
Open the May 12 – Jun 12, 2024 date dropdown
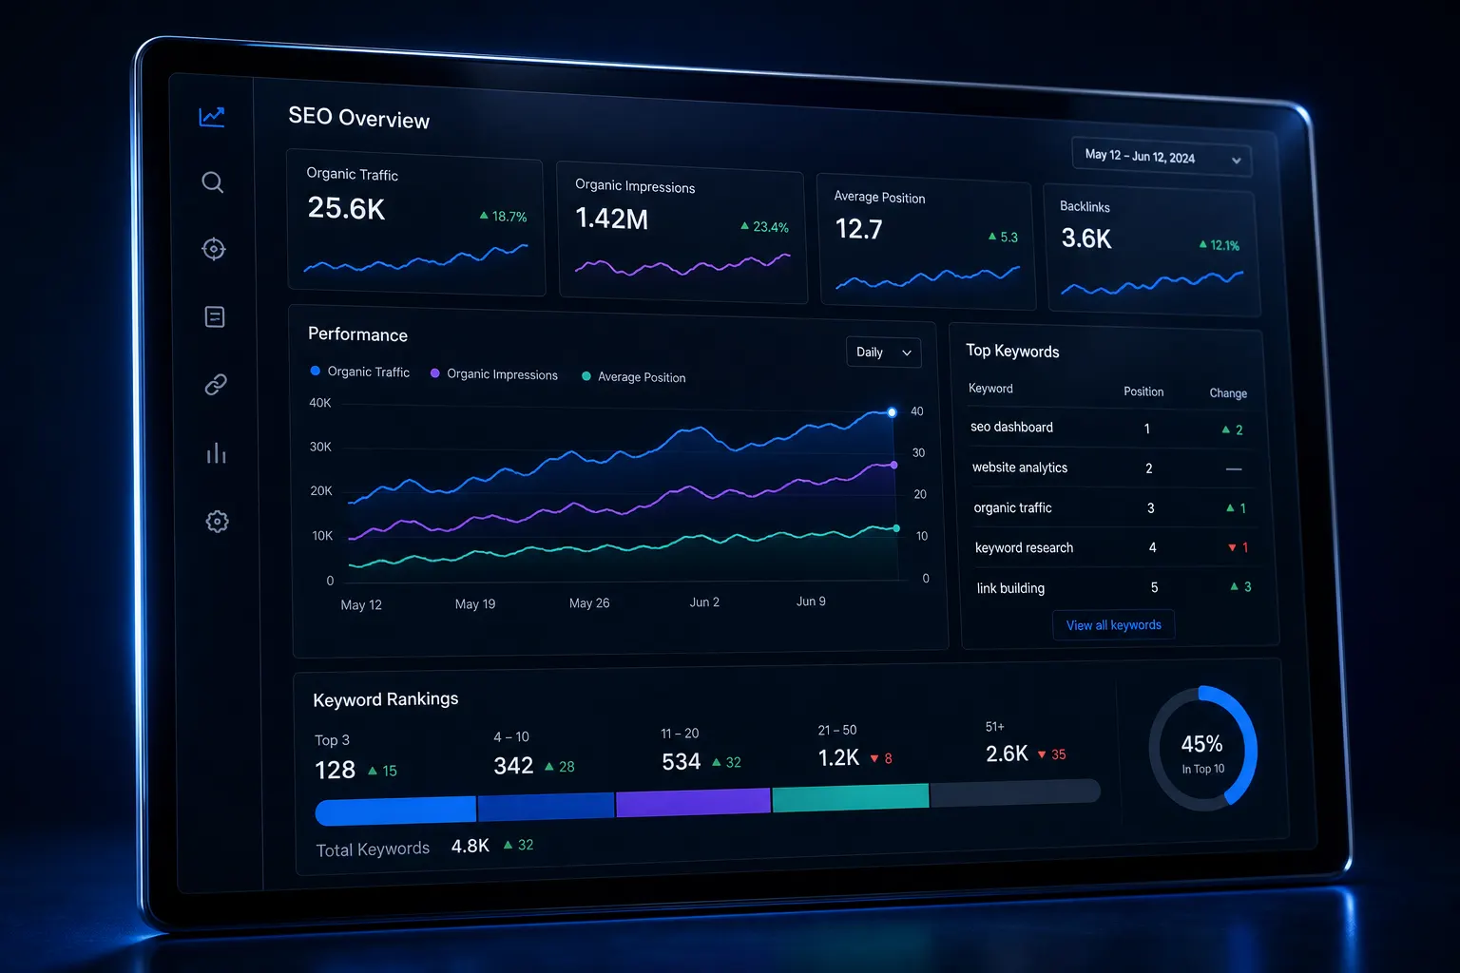[x=1162, y=158]
